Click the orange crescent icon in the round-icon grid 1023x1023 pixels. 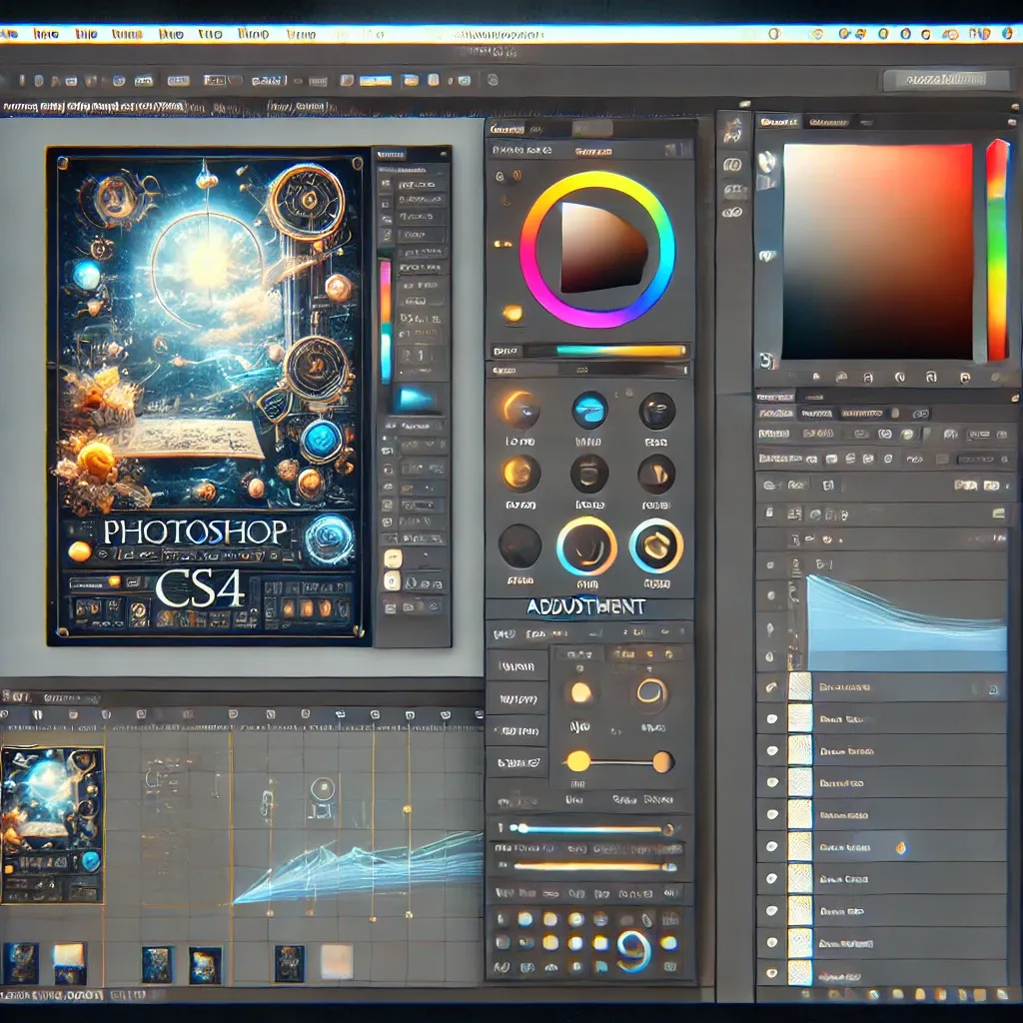pos(519,410)
